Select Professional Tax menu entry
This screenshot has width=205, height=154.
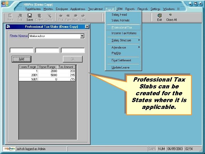pos(123,27)
